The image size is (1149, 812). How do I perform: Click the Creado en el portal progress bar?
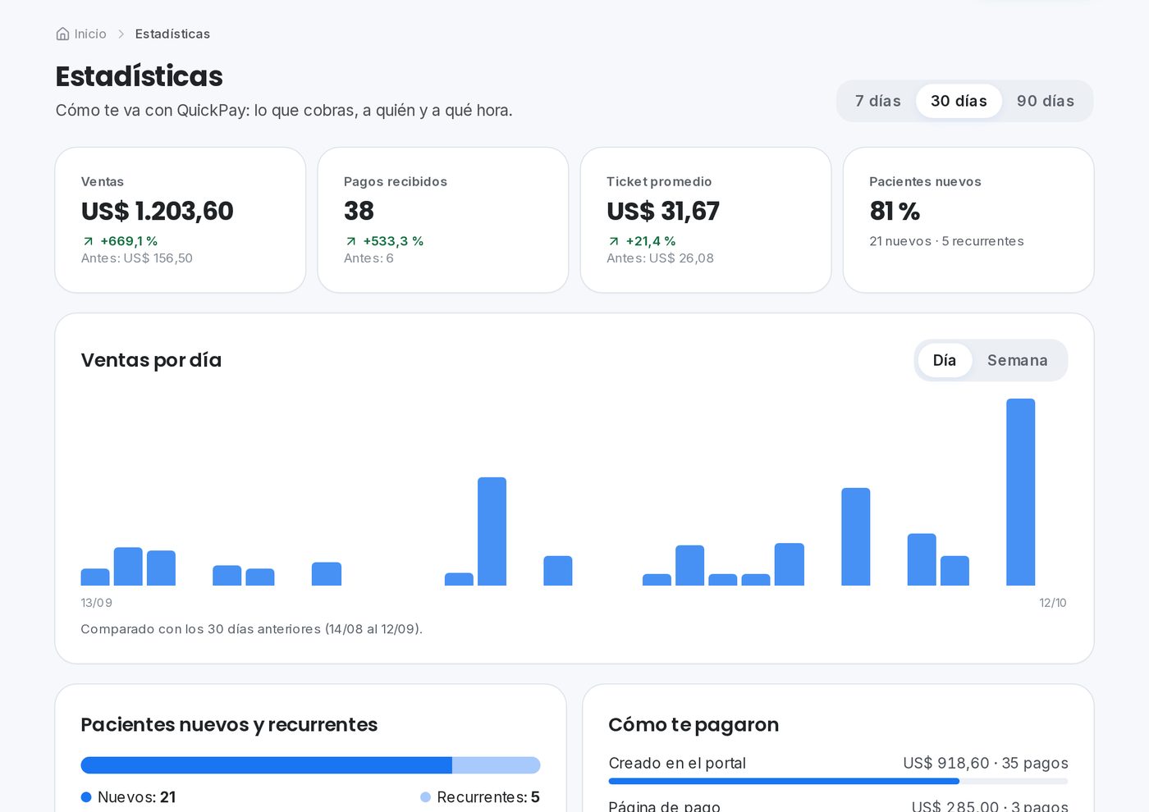[838, 781]
